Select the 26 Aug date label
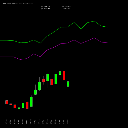 tap(47, 122)
